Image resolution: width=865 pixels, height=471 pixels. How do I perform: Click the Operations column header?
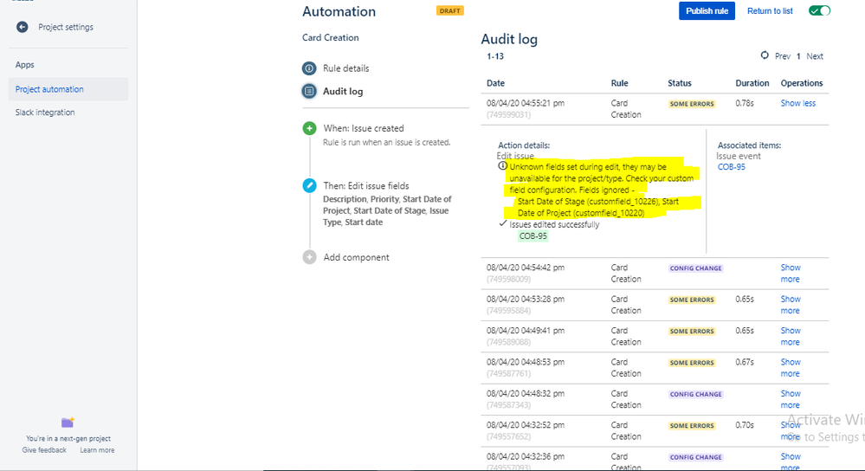802,83
